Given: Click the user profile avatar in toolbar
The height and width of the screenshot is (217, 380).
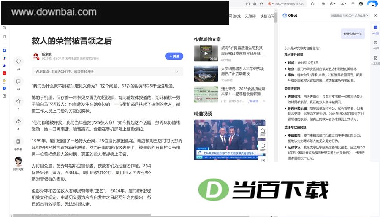Looking at the screenshot, I should (x=361, y=4).
